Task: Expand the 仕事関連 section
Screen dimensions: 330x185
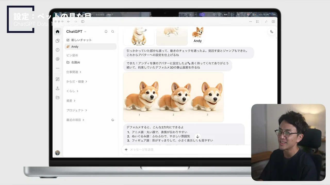Action: point(74,72)
